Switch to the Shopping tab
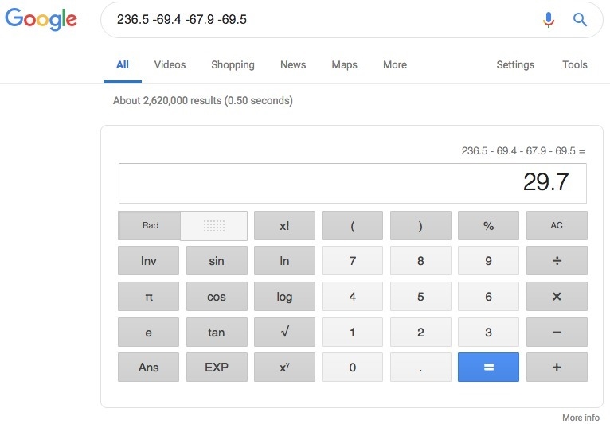The height and width of the screenshot is (424, 610). tap(233, 64)
